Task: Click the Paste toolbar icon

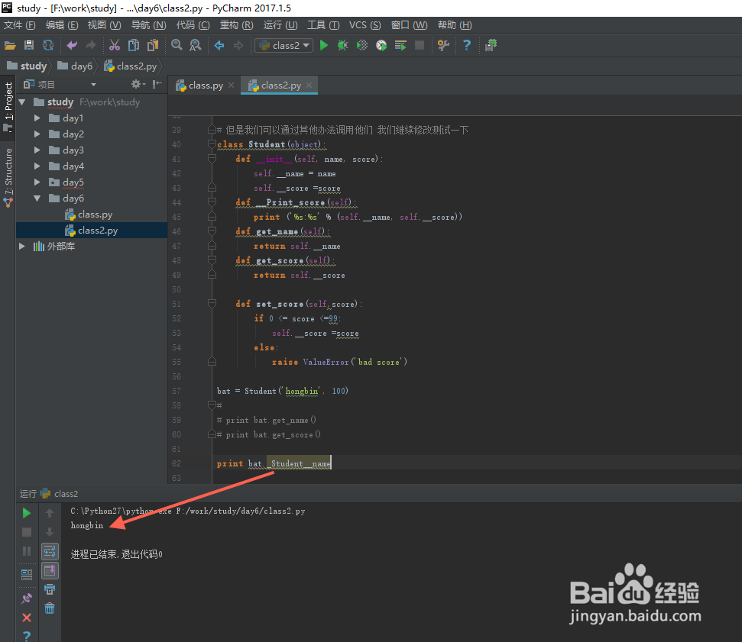Action: pyautogui.click(x=153, y=45)
